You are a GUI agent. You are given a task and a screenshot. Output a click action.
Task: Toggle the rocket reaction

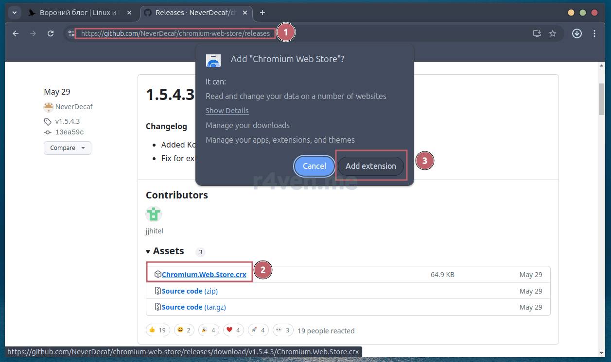tap(258, 330)
